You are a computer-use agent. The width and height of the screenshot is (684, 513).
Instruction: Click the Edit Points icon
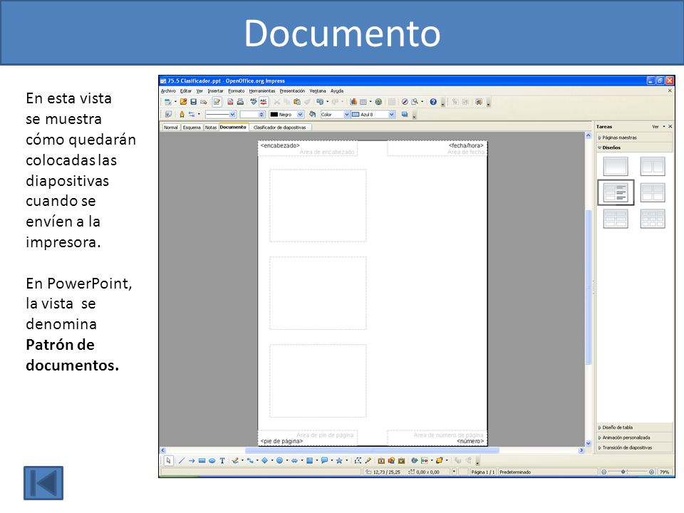(x=358, y=461)
